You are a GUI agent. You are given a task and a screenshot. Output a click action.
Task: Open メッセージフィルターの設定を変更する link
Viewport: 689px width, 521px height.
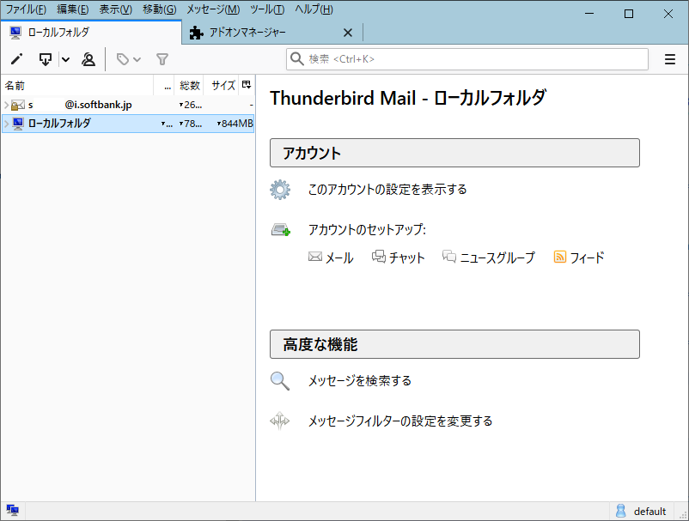click(x=399, y=421)
